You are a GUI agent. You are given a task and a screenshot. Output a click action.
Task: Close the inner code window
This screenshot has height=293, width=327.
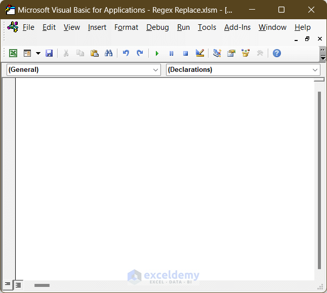[x=320, y=39]
